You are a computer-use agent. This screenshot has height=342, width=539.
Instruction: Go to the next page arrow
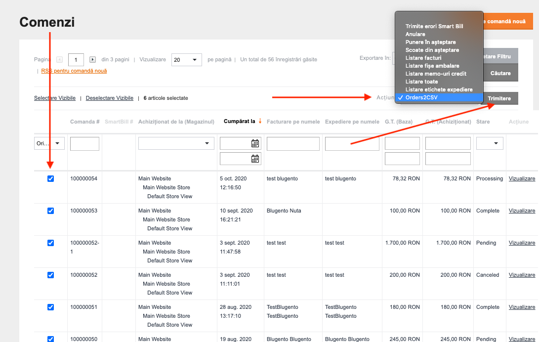(x=92, y=59)
